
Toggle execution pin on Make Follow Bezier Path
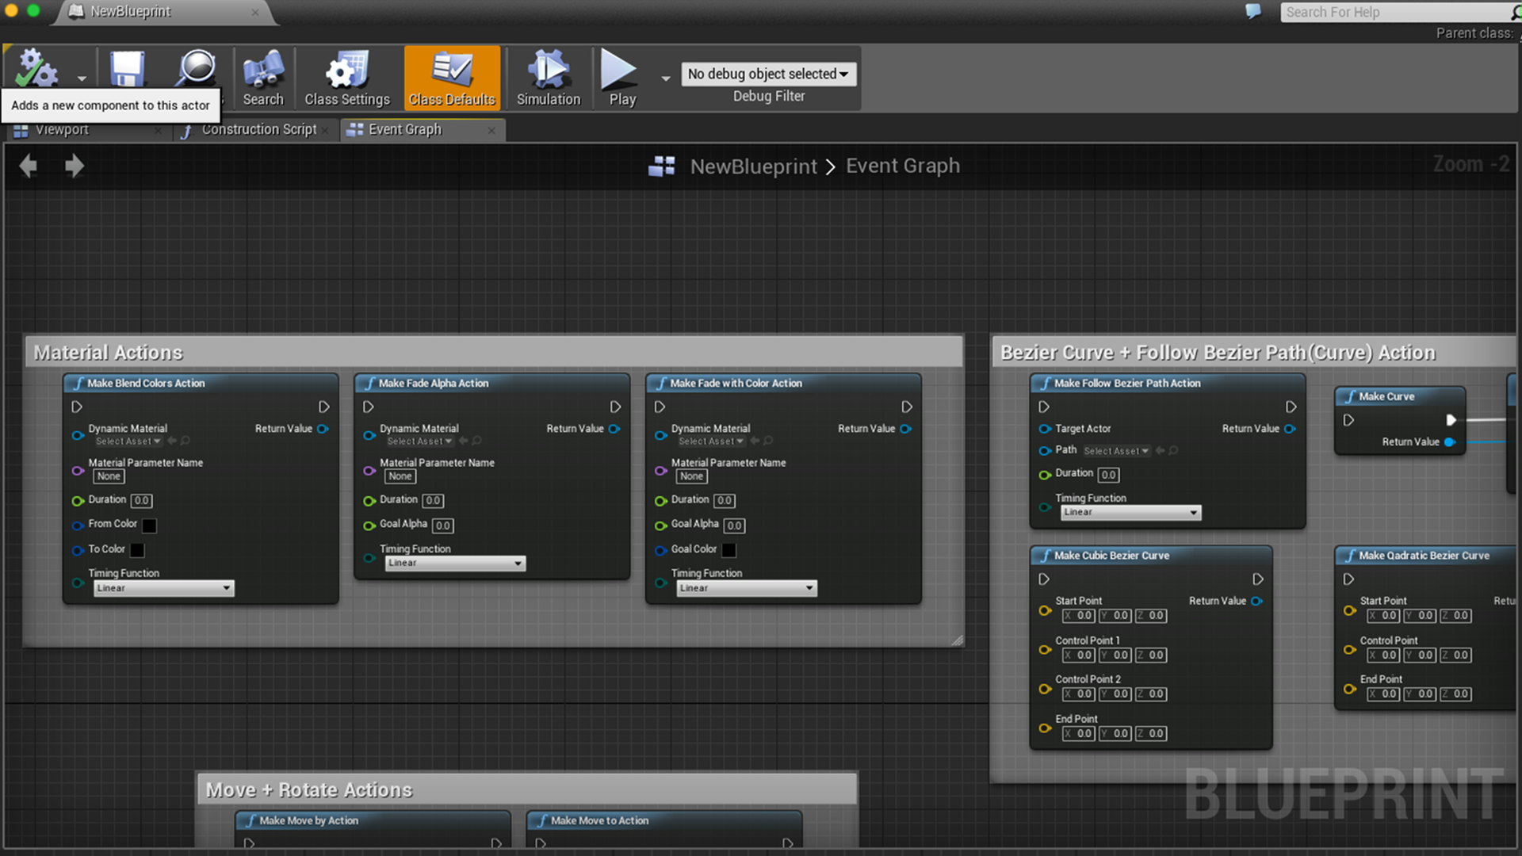click(x=1044, y=407)
